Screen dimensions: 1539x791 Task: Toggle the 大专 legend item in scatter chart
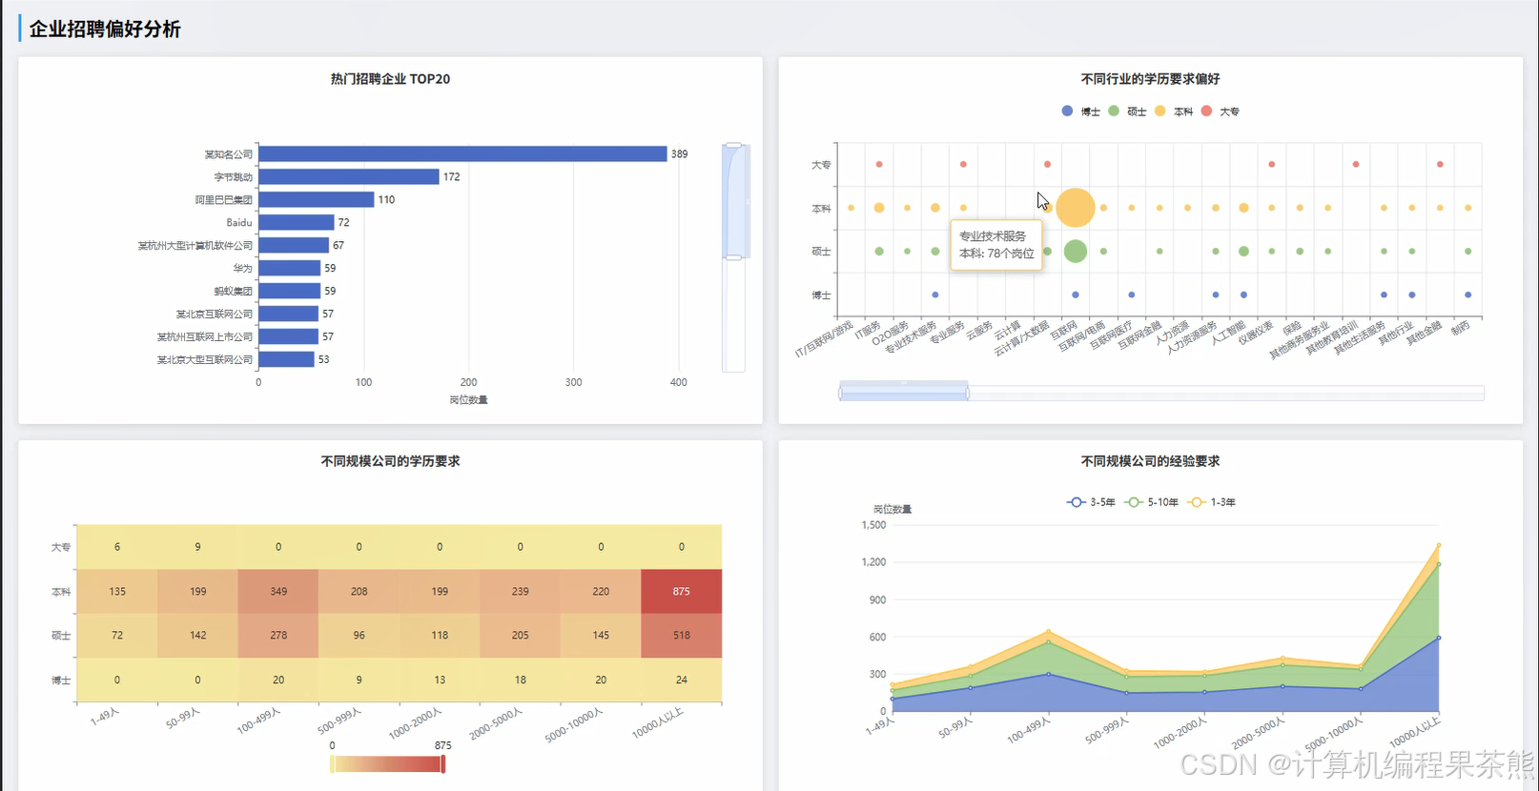click(1220, 112)
